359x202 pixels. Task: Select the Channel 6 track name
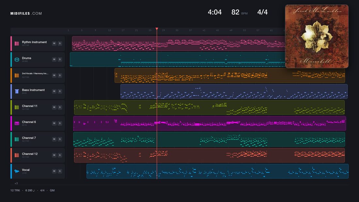click(x=29, y=122)
